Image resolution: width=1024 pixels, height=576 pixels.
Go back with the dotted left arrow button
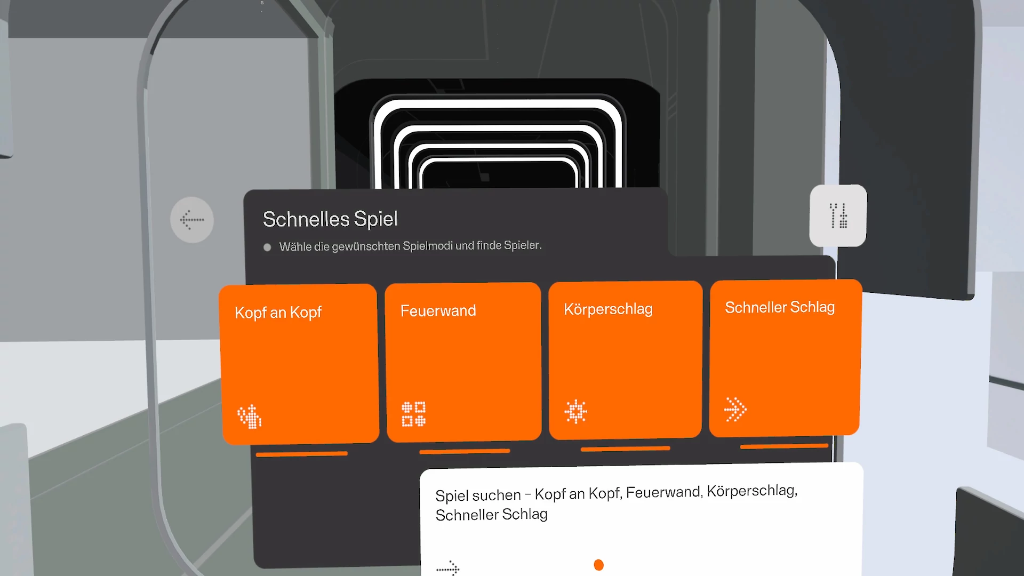pyautogui.click(x=192, y=220)
